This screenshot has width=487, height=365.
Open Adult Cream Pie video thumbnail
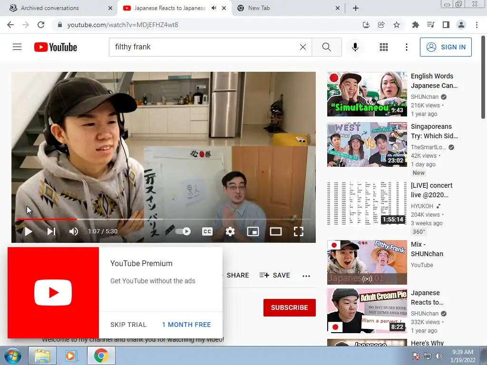[x=367, y=311]
